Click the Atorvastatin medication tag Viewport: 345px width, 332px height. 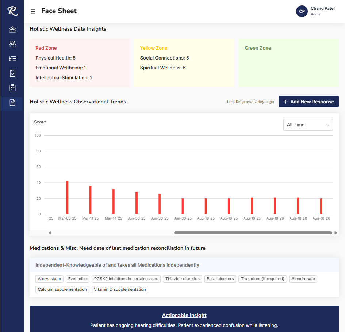(x=49, y=279)
